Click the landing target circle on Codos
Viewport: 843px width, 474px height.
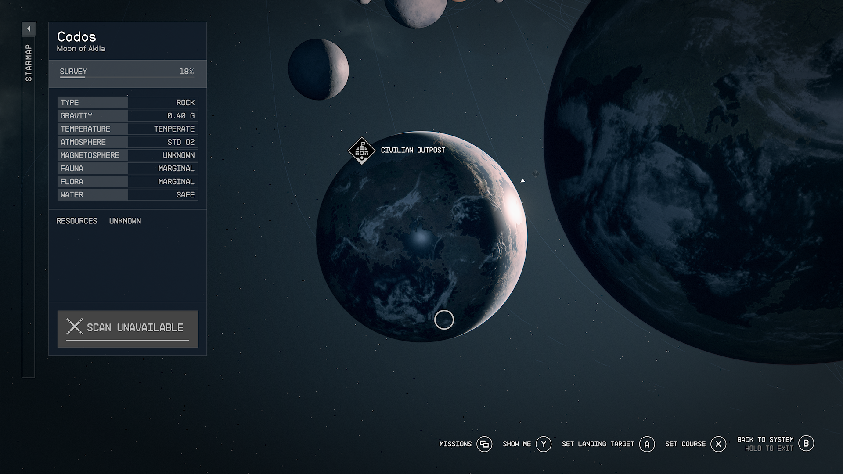tap(444, 320)
